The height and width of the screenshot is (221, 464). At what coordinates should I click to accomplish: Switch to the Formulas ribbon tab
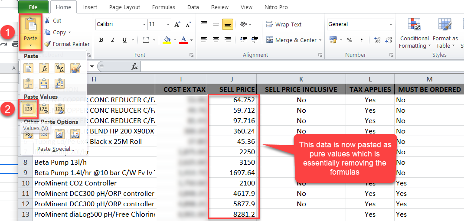(163, 7)
